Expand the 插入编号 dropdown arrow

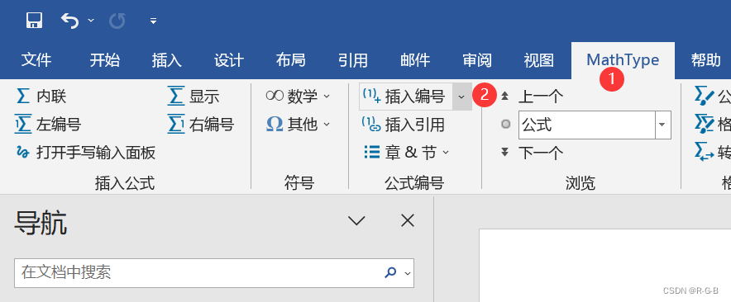461,97
